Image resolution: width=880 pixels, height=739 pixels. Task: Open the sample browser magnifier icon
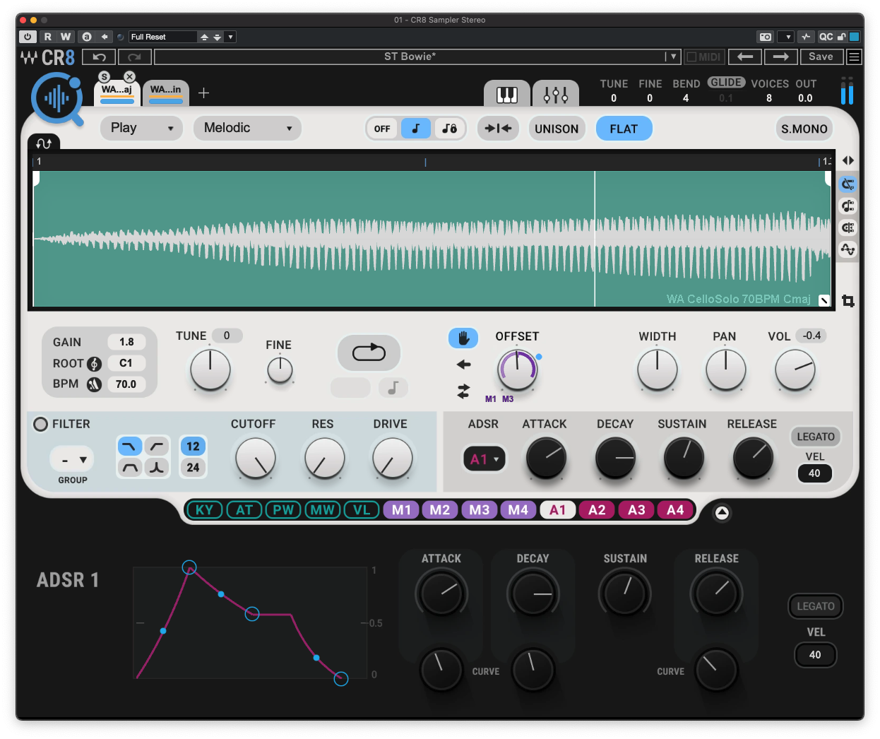pos(57,99)
